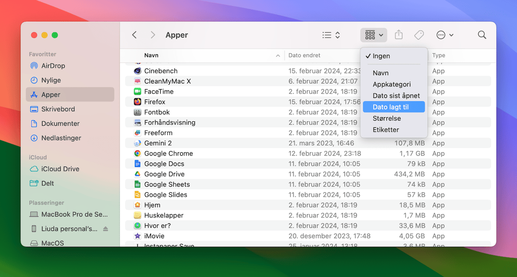The height and width of the screenshot is (277, 517).
Task: Select MacBook Pro de Se... location
Action: coord(70,215)
